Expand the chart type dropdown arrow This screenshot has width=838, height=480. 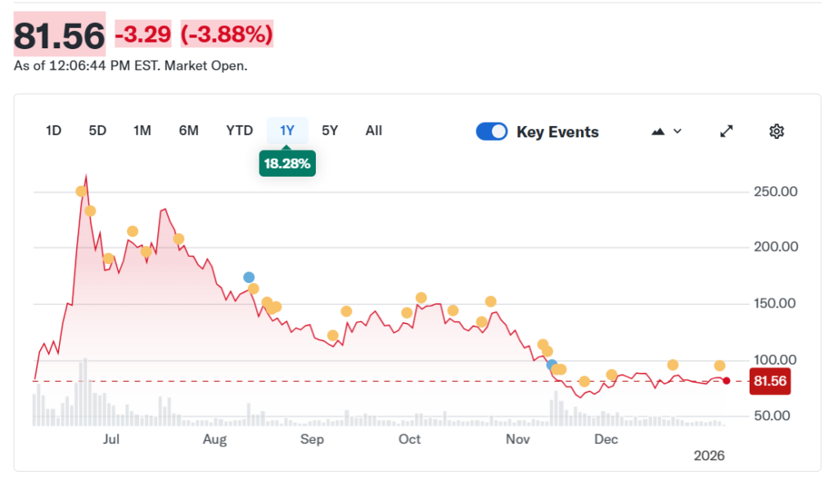pos(678,132)
